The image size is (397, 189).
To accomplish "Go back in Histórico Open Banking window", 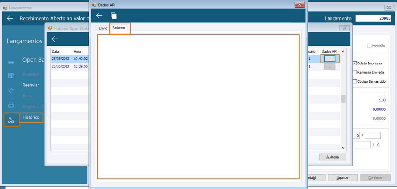I will [55, 39].
